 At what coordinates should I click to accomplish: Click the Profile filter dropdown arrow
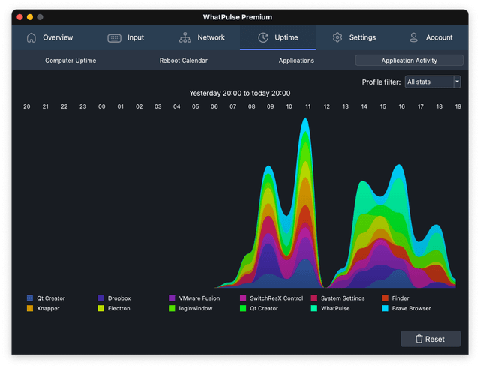456,82
